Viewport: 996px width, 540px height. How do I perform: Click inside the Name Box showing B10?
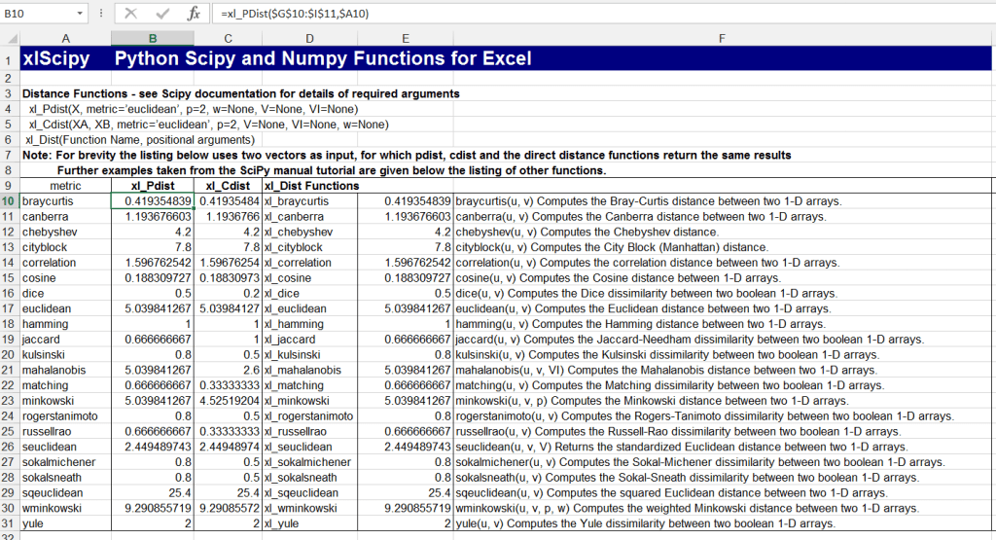coord(39,15)
